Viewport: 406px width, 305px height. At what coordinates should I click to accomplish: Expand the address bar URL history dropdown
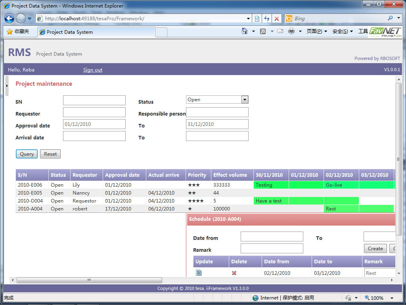coord(248,18)
